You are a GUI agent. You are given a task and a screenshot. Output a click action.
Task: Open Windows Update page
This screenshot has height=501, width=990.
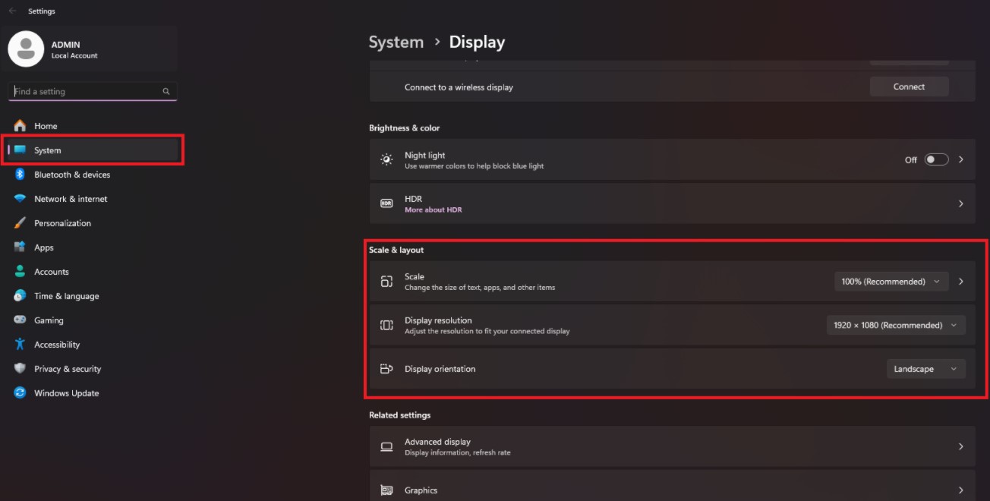coord(93,393)
